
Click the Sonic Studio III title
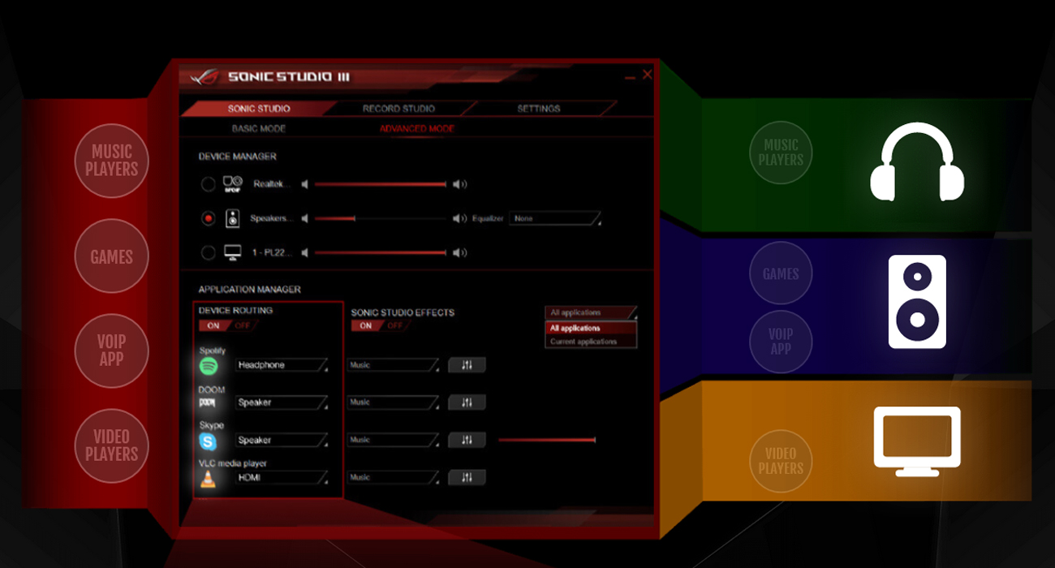[289, 77]
